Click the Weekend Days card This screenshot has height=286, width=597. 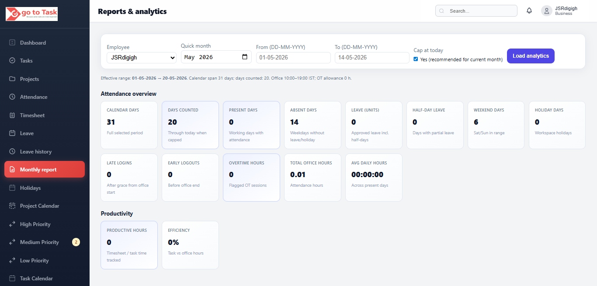click(x=496, y=125)
